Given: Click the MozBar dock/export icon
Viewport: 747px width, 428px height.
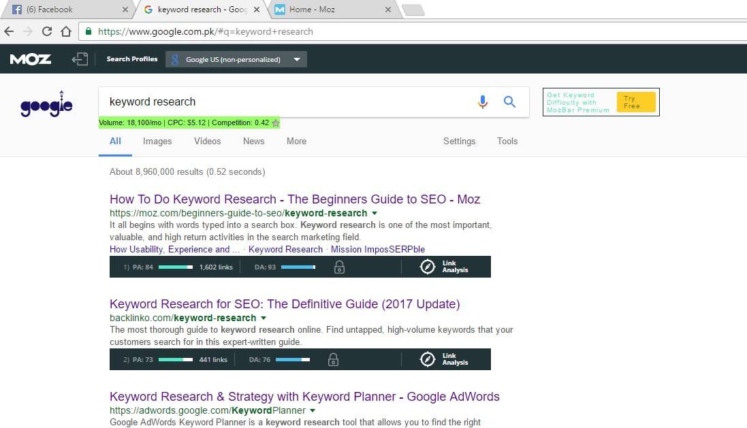Looking at the screenshot, I should point(80,59).
